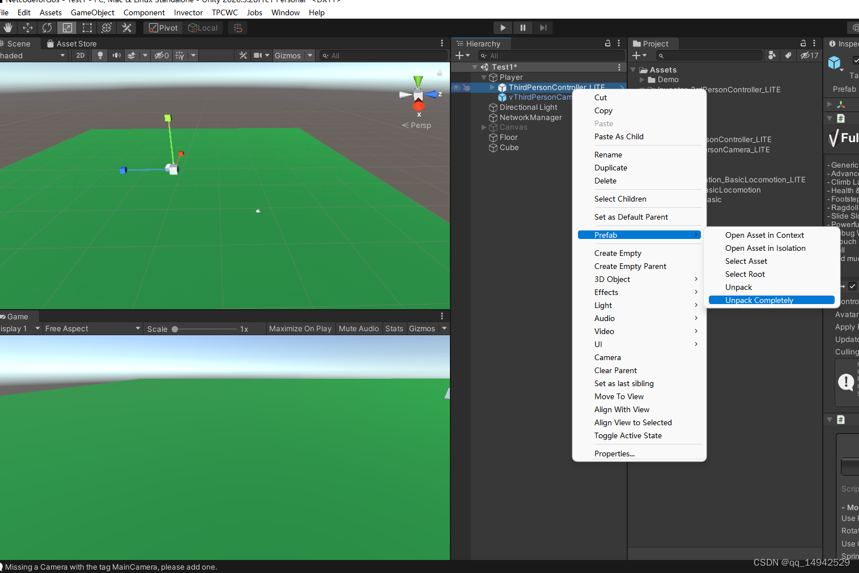Select the Scale tool
This screenshot has height=573, width=859.
click(67, 28)
